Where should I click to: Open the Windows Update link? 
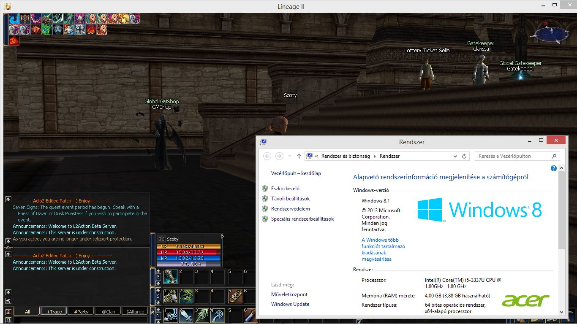(x=290, y=304)
